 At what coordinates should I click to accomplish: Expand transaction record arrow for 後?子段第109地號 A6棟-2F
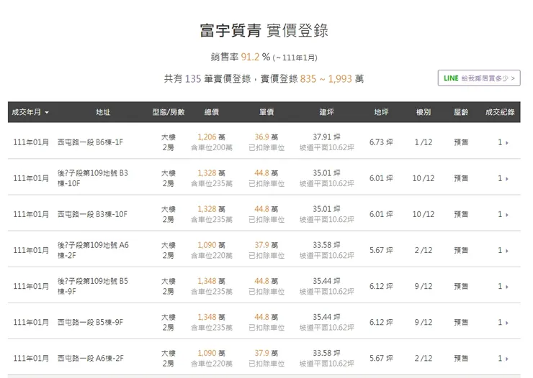coord(507,251)
